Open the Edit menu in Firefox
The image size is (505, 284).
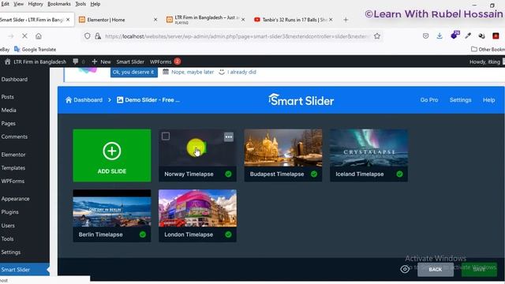[x=6, y=4]
